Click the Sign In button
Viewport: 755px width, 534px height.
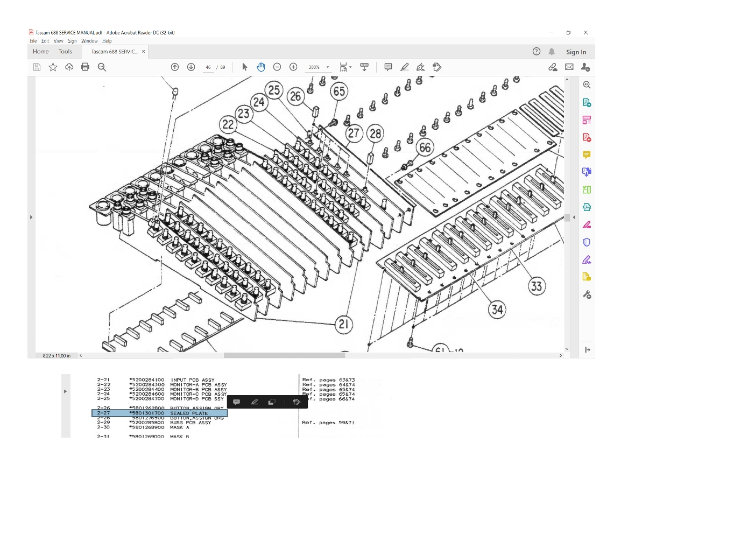576,52
